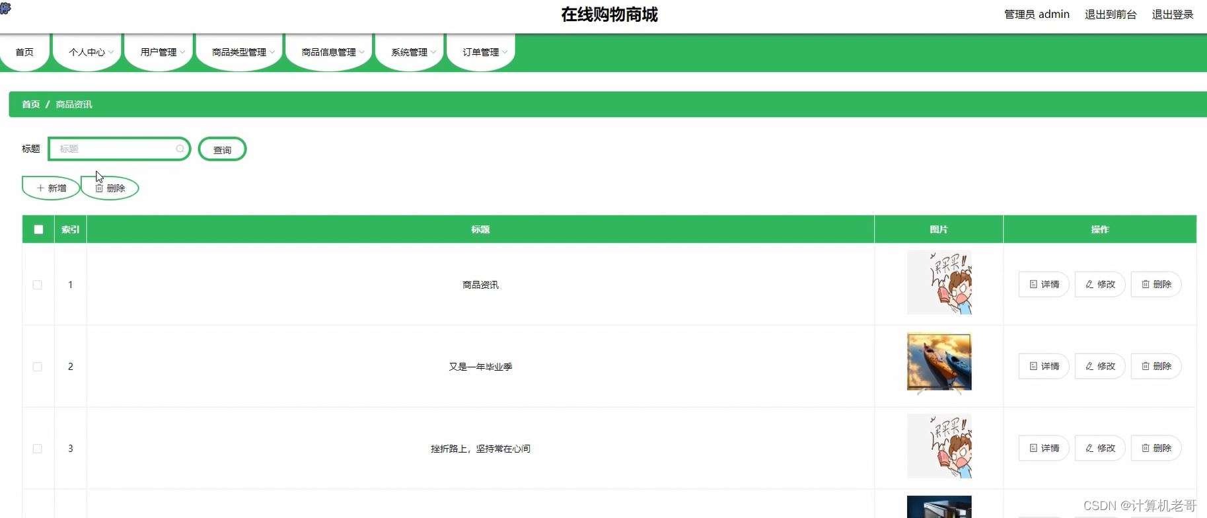Open boat TV thumbnail in row 2
Screen dimensions: 1207x518
pyautogui.click(x=939, y=363)
